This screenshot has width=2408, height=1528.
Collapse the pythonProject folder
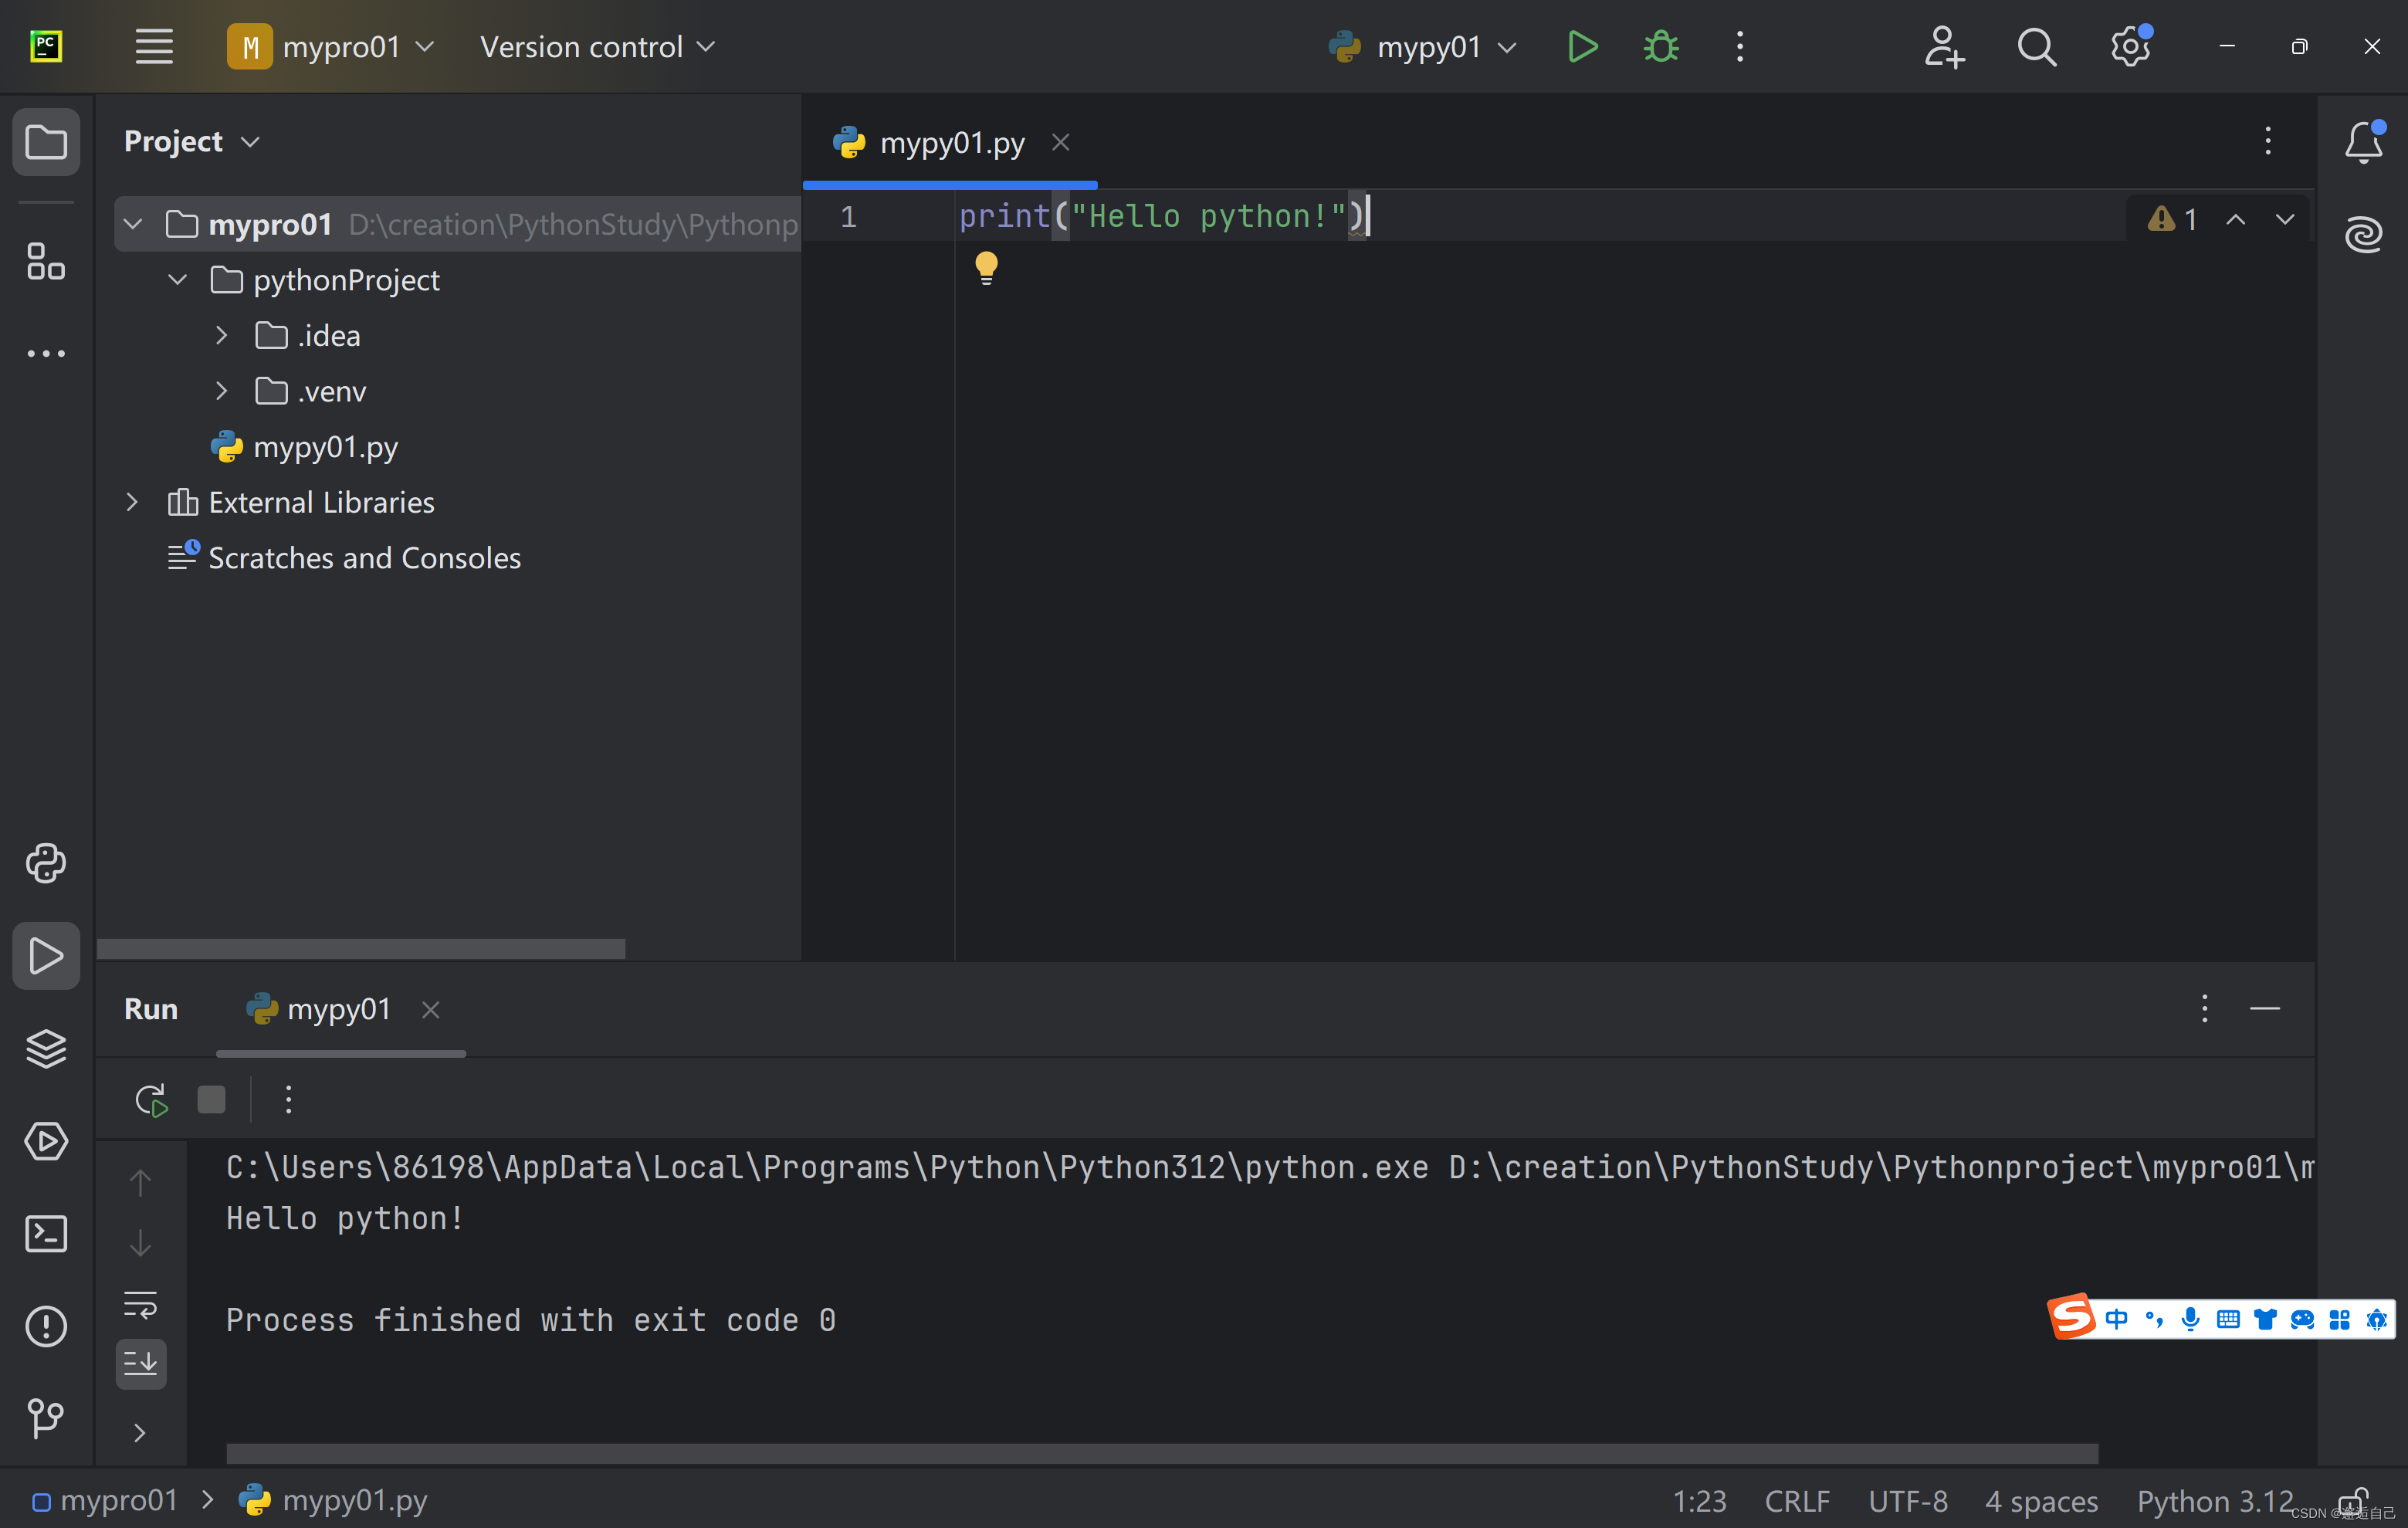pos(177,280)
